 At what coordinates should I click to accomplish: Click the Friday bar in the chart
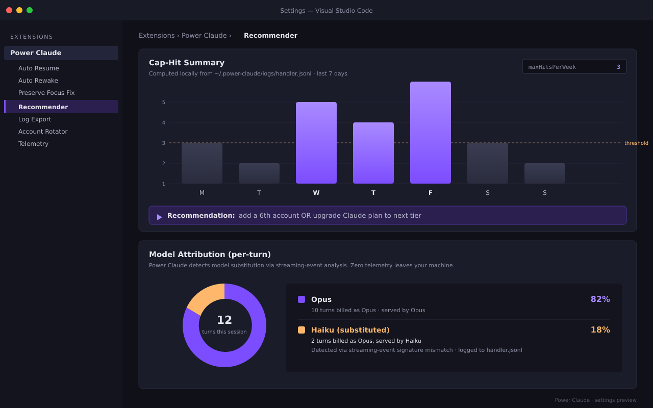click(x=431, y=133)
